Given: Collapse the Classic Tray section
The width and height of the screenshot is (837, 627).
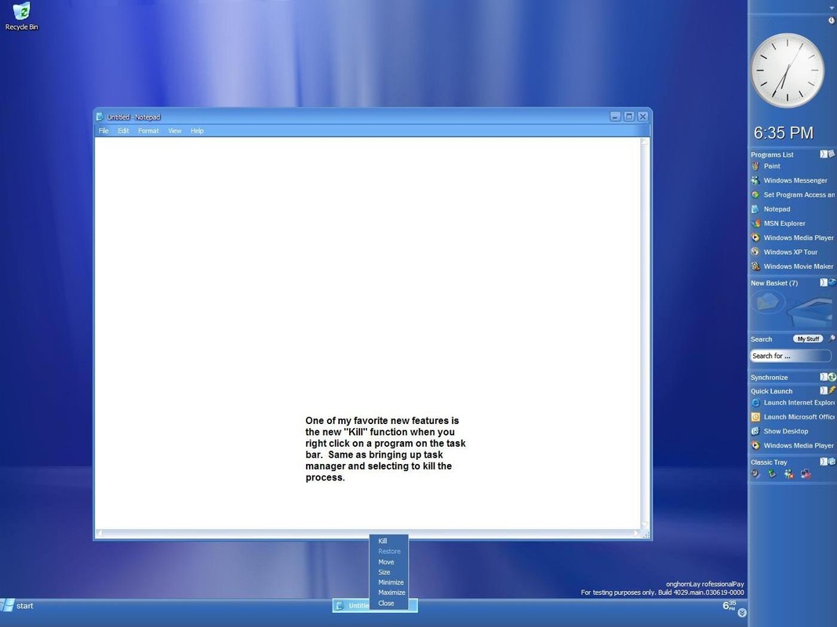Looking at the screenshot, I should point(824,462).
